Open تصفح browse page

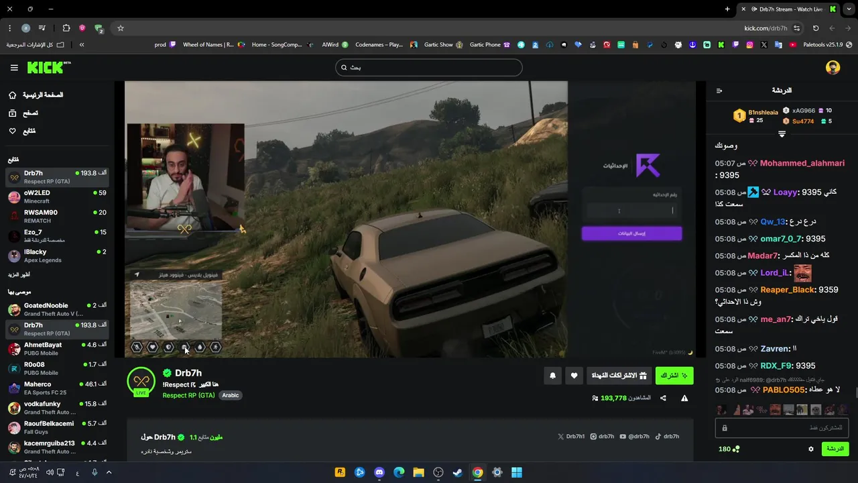click(23, 113)
